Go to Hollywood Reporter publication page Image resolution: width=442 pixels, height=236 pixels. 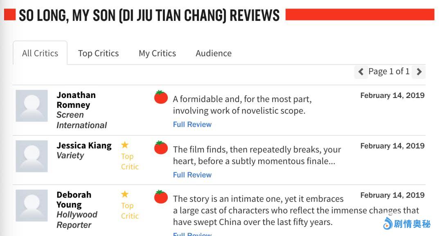coord(77,220)
